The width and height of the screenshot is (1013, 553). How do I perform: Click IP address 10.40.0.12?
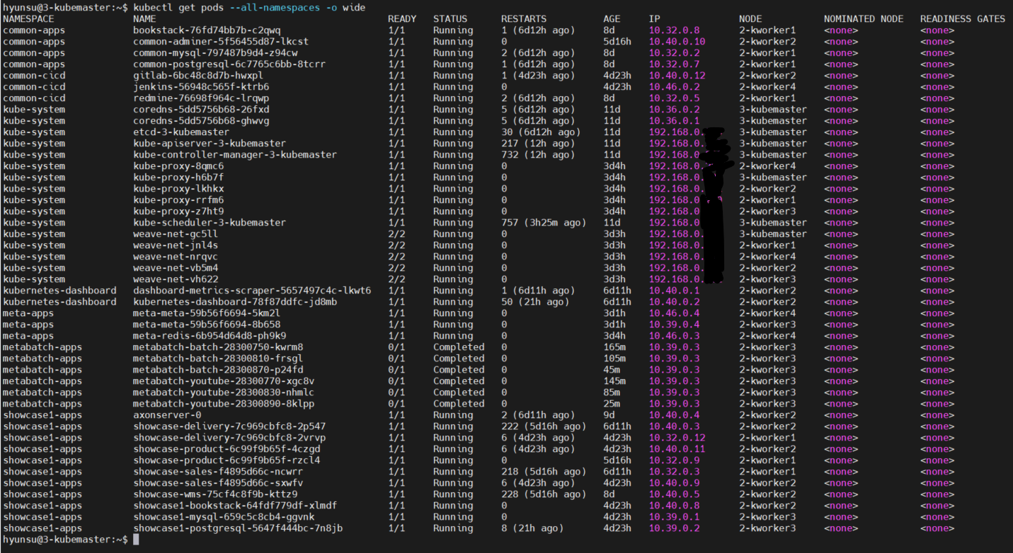(677, 76)
